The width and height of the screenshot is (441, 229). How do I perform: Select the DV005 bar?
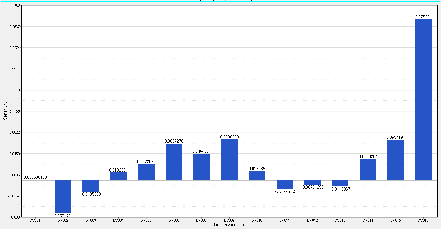(x=146, y=172)
